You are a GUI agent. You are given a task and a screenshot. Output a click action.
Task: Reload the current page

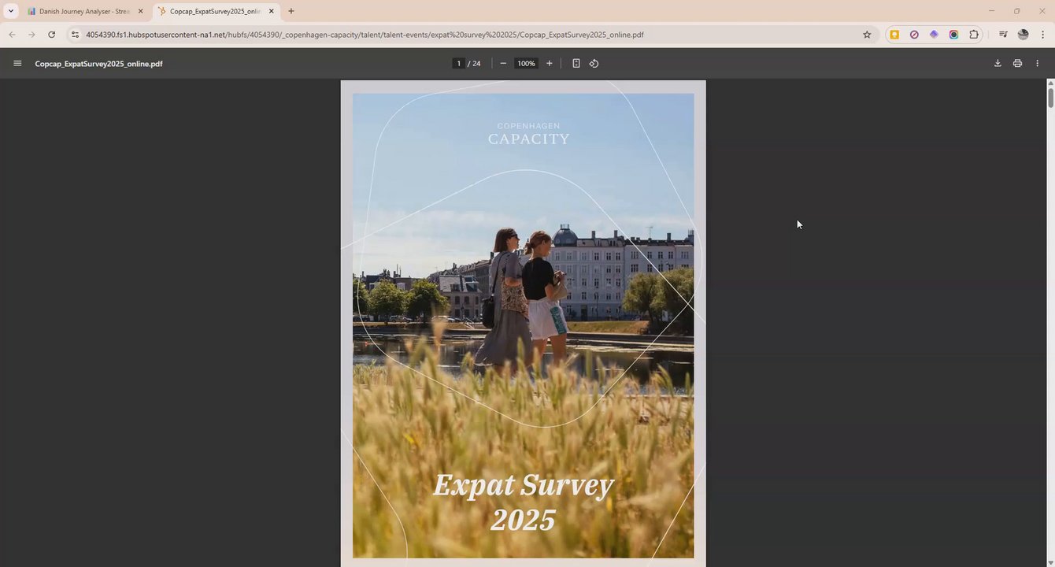tap(52, 35)
